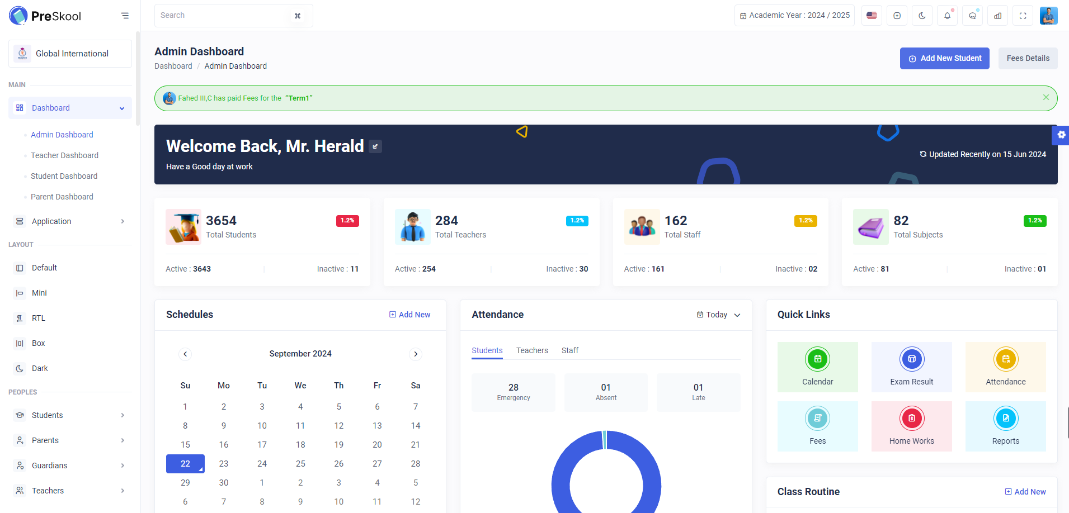1069x513 pixels.
Task: Click the PreSkool logo
Action: click(x=45, y=16)
